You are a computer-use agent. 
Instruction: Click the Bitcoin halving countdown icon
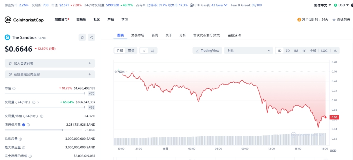click(x=299, y=20)
